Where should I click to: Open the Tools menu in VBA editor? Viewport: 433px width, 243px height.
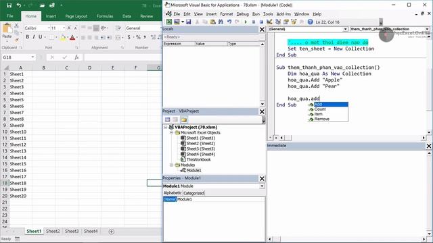(268, 13)
